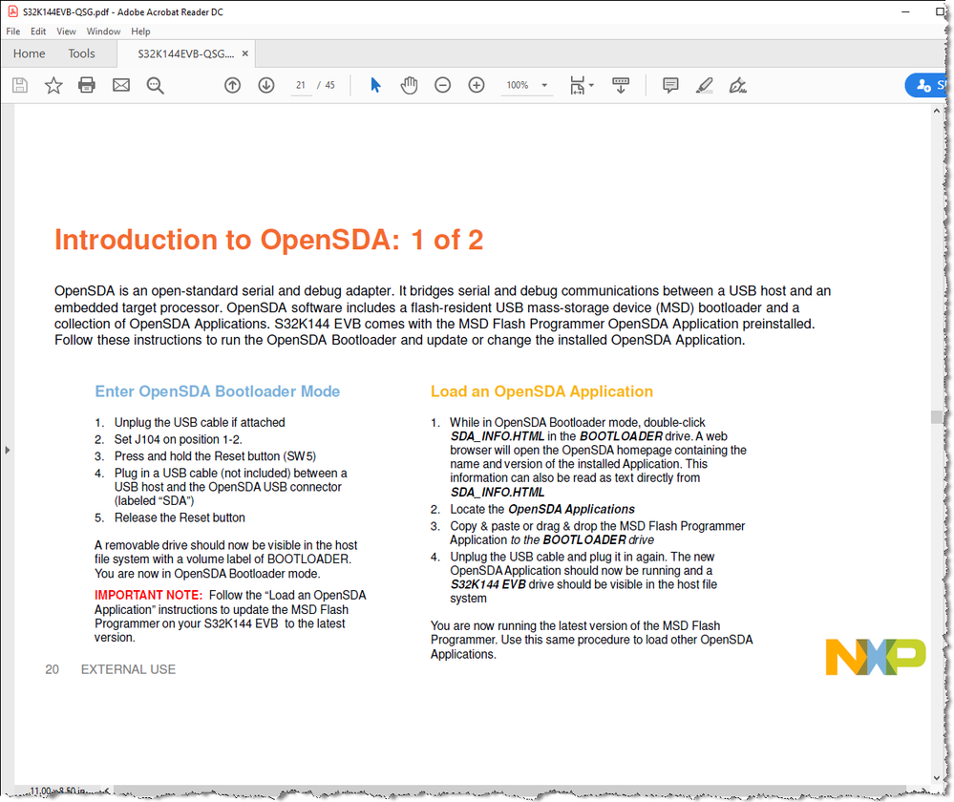Activate the Highlight text tool

click(x=704, y=85)
